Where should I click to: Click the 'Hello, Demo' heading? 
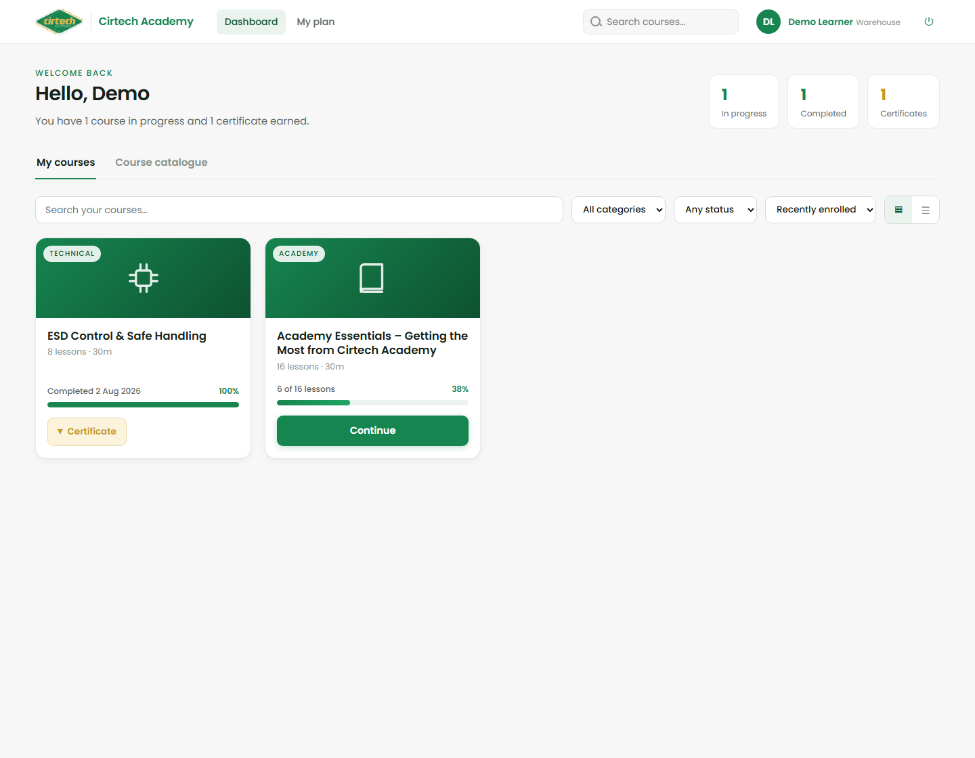93,93
